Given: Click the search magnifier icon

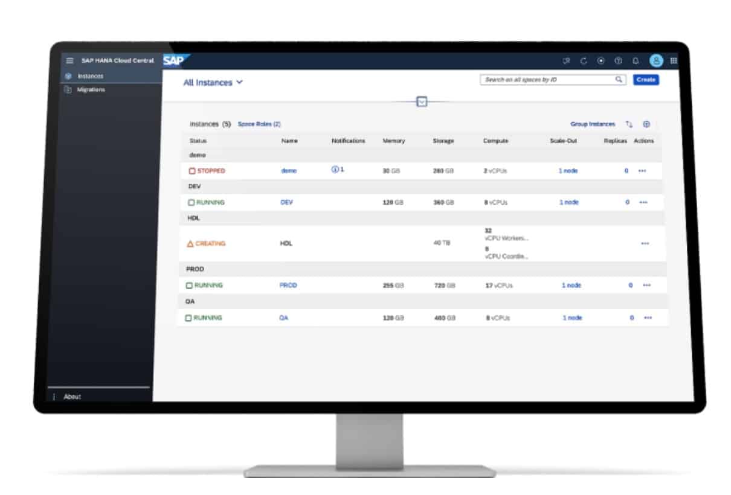Looking at the screenshot, I should click(619, 80).
